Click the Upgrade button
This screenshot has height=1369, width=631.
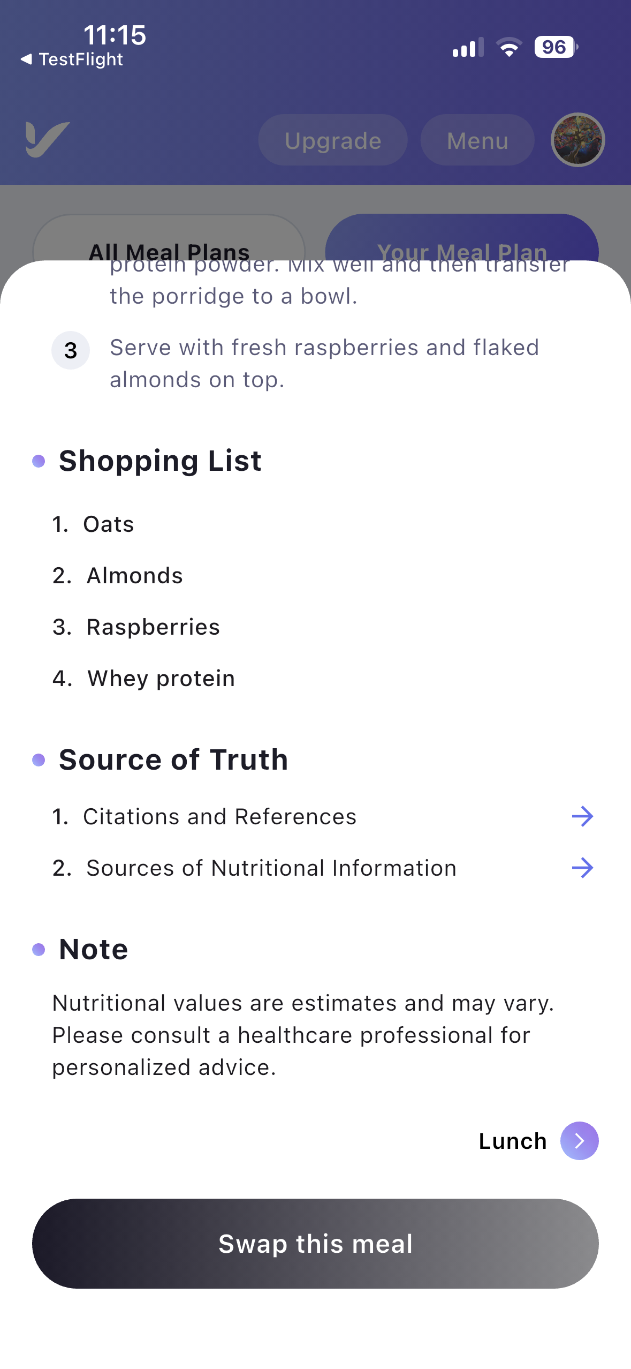(x=333, y=140)
